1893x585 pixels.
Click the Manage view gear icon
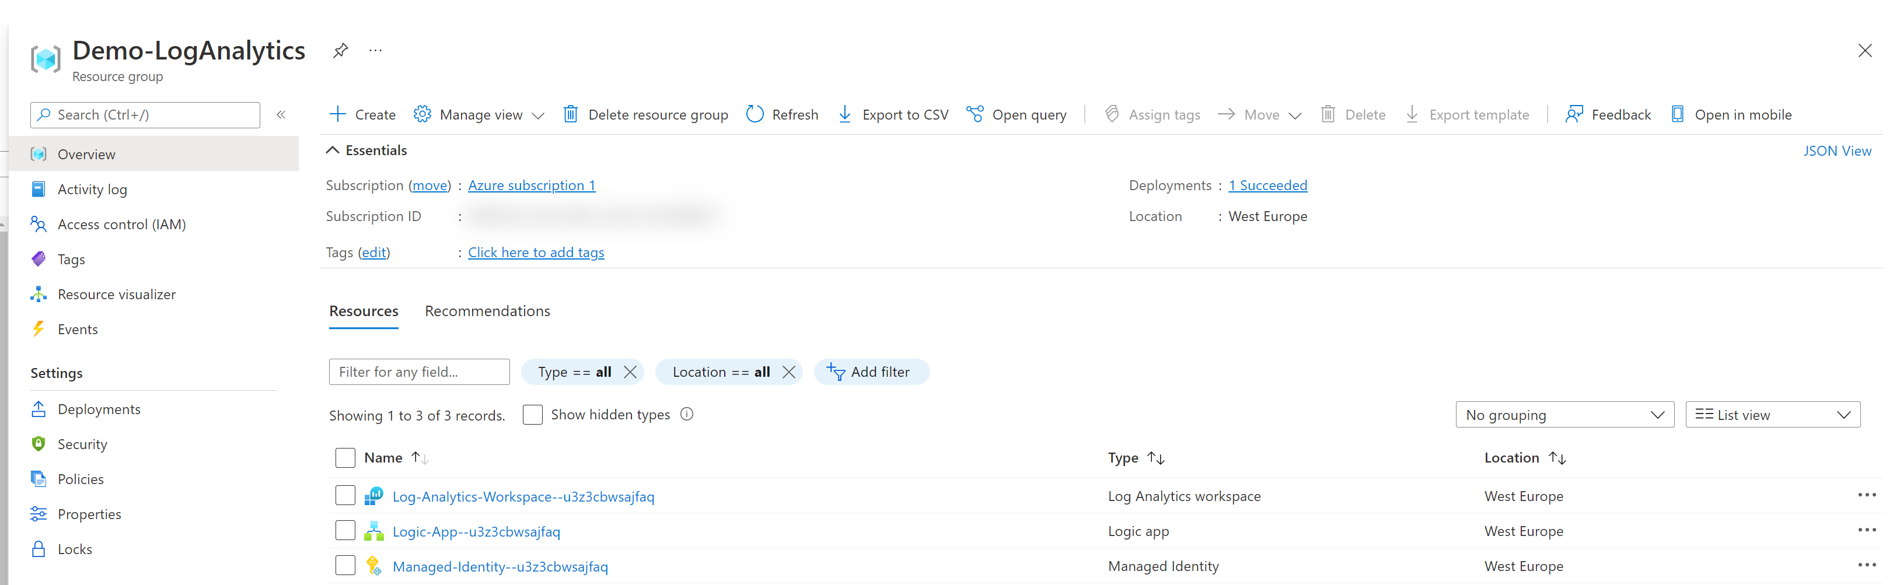422,114
